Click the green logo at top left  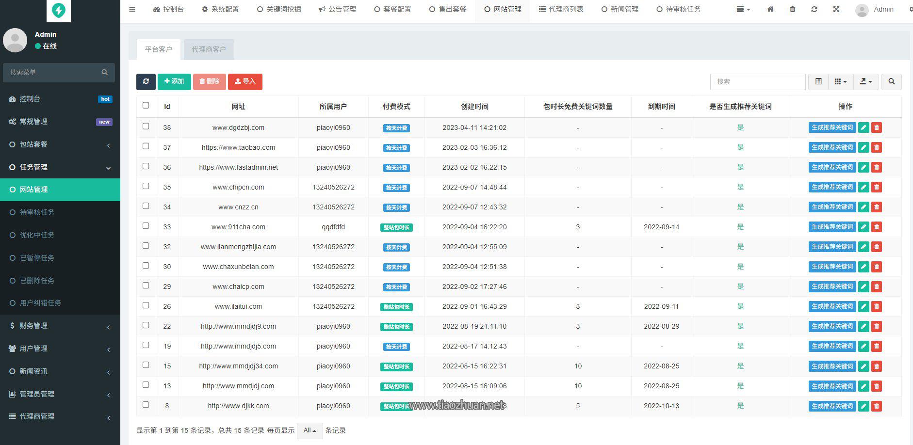pyautogui.click(x=59, y=10)
